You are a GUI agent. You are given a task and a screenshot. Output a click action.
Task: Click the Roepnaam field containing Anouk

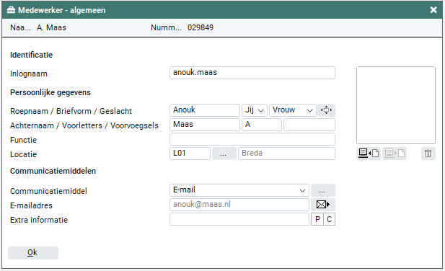click(x=205, y=110)
